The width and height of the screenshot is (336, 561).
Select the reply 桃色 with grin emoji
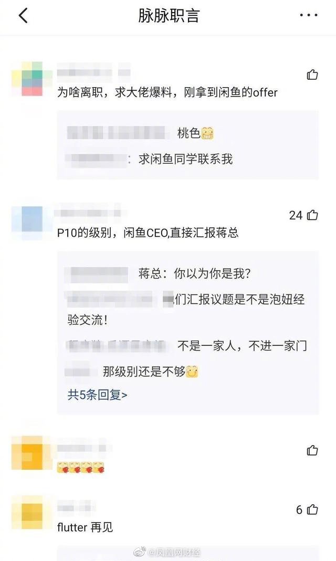point(195,133)
